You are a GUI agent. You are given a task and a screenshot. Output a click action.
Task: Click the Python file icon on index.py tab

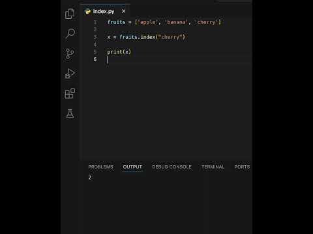tap(87, 12)
